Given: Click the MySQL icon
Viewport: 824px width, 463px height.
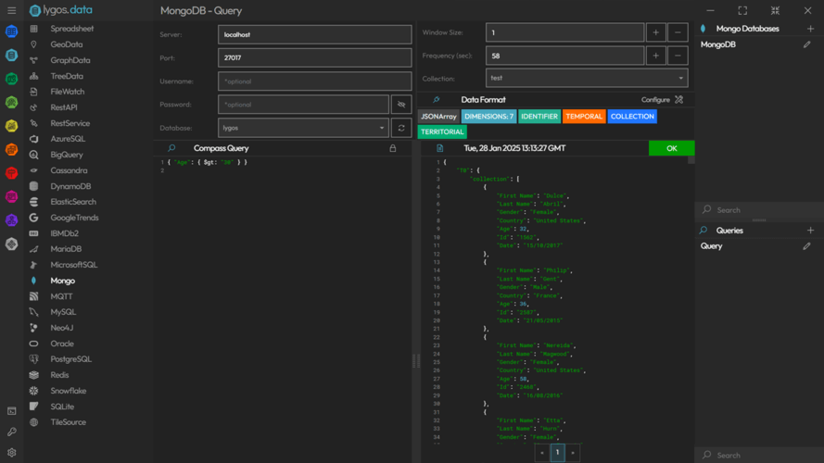Looking at the screenshot, I should [33, 312].
